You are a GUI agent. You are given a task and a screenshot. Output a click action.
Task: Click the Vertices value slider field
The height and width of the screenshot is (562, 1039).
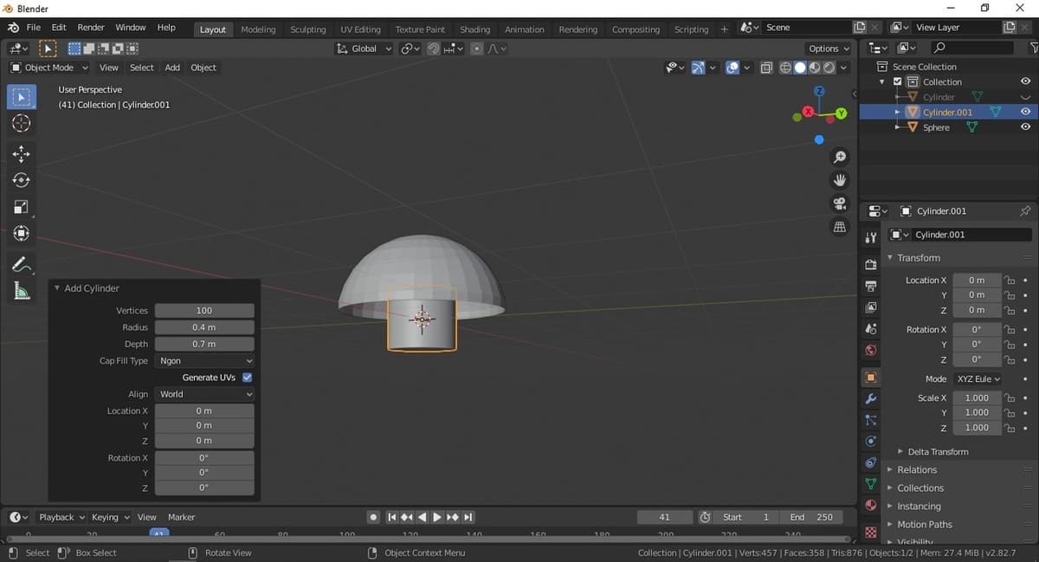[x=205, y=310]
